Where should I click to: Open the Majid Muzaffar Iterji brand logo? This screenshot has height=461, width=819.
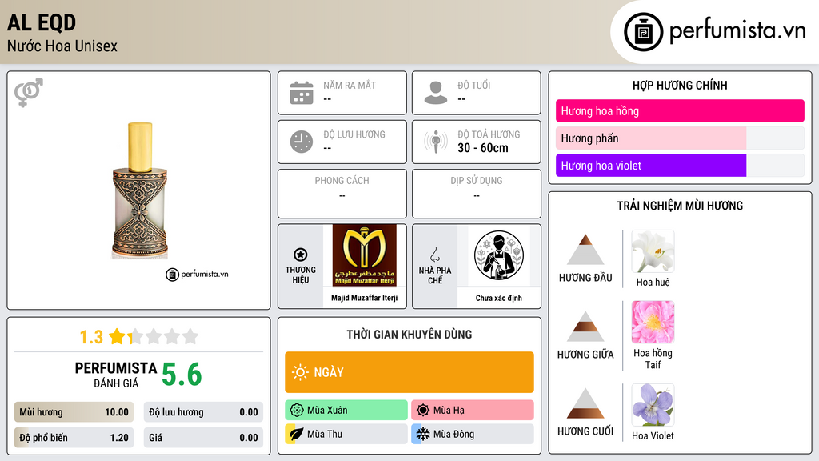point(365,255)
